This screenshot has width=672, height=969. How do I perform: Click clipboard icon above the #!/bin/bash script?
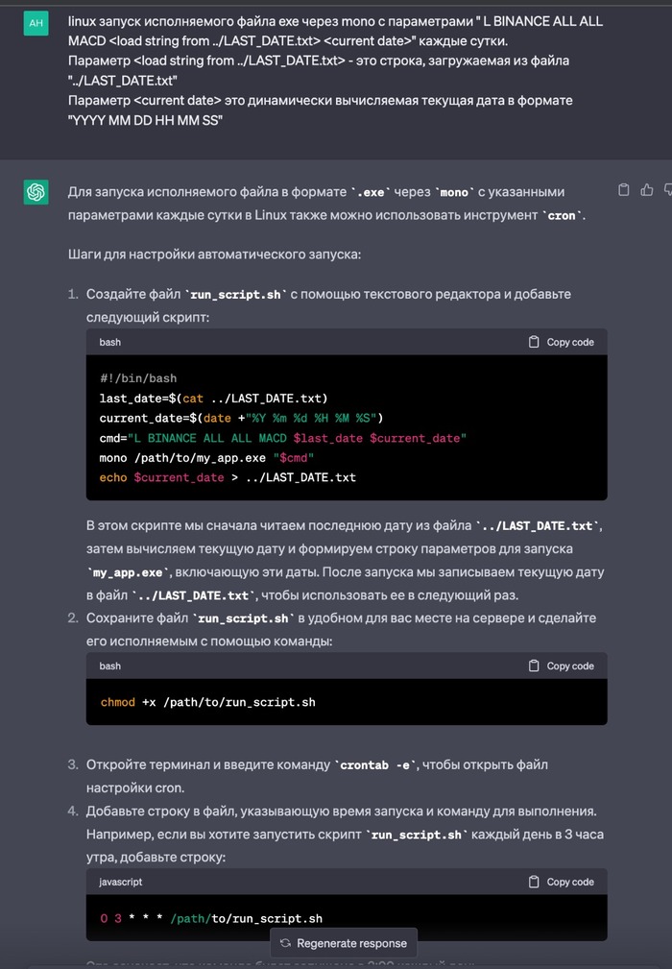[x=535, y=342]
